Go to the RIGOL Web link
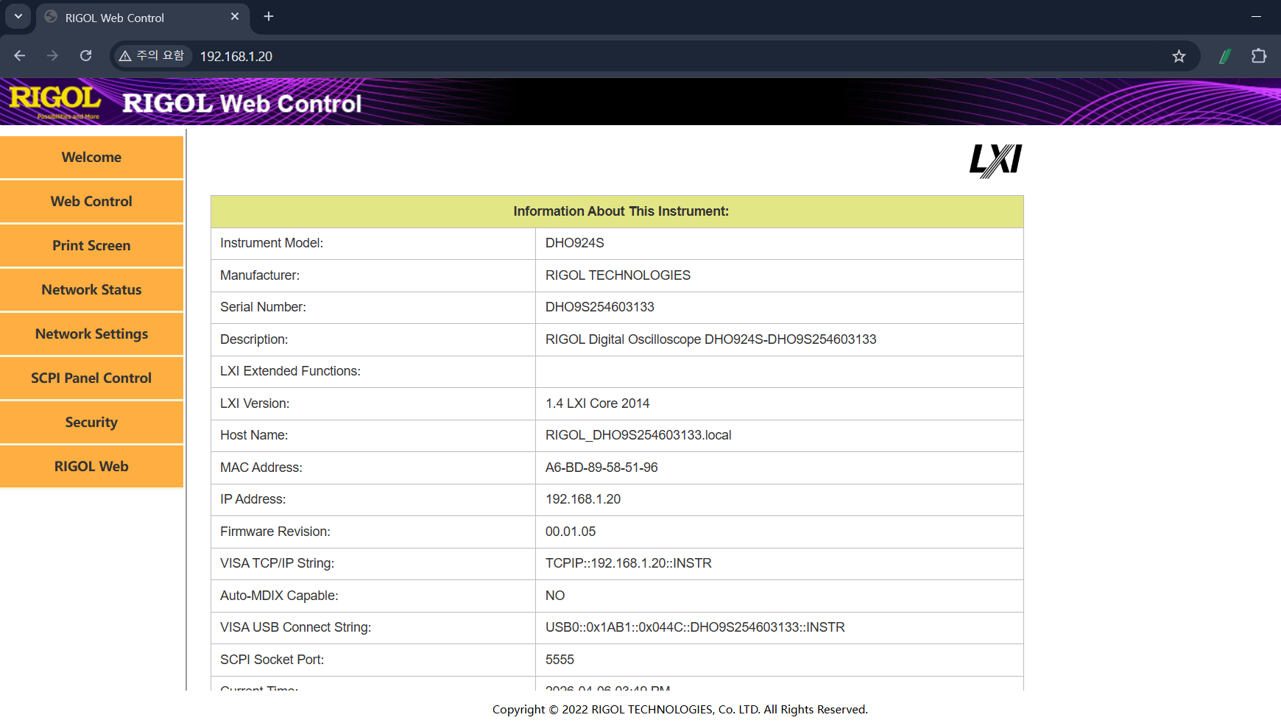The height and width of the screenshot is (723, 1281). tap(91, 466)
